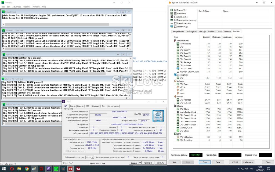275x172 pixels.
Task: Click the TOSHIBA DT01ACA050 drive icon
Action: (178, 72)
